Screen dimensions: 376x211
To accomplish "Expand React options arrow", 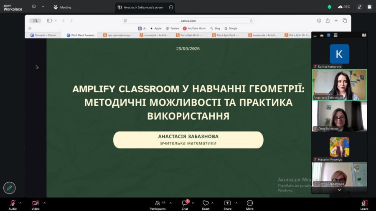I will pyautogui.click(x=213, y=203).
